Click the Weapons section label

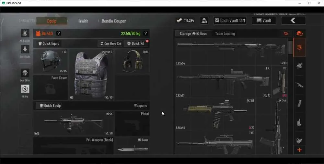pyautogui.click(x=140, y=106)
